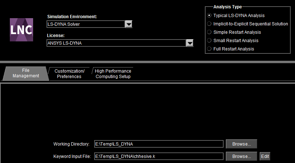Open the Customization/Preferences tab

click(x=69, y=74)
